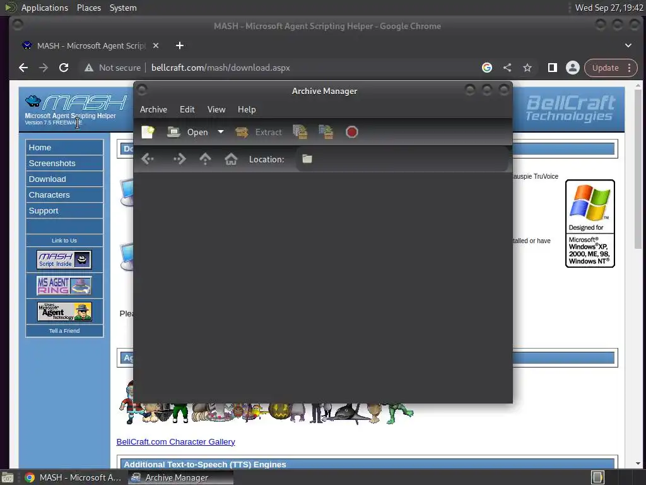This screenshot has width=646, height=485.
Task: Click the BellCraft Technologies logo
Action: click(570, 108)
